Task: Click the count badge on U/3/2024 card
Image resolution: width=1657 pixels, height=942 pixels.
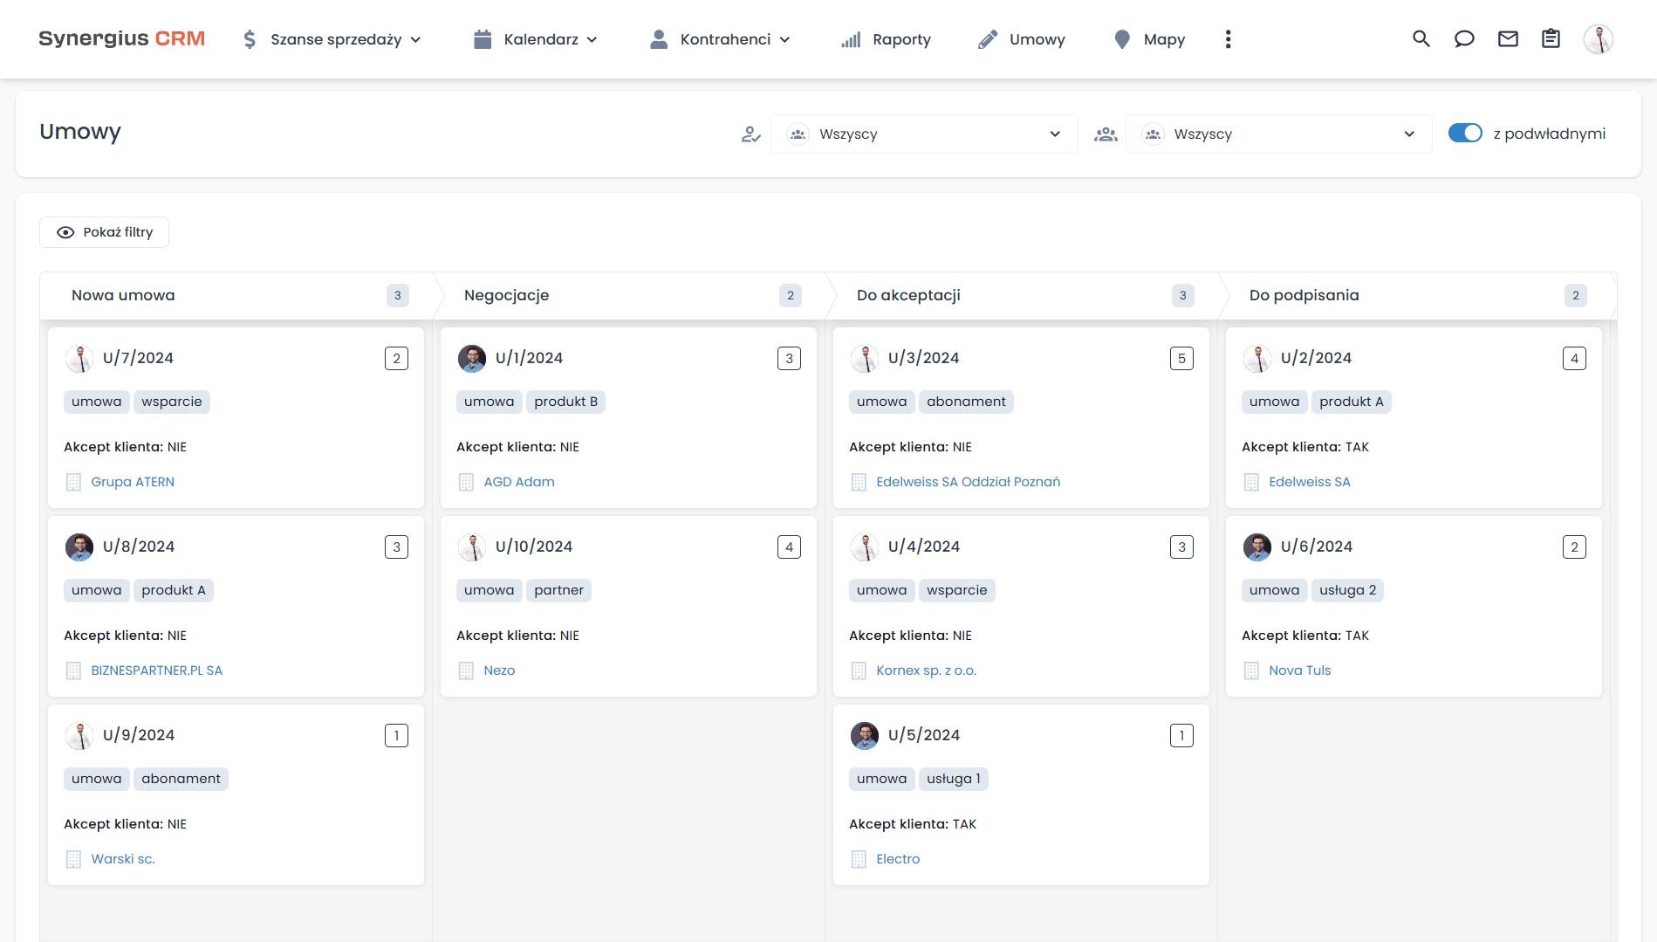Action: 1181,358
